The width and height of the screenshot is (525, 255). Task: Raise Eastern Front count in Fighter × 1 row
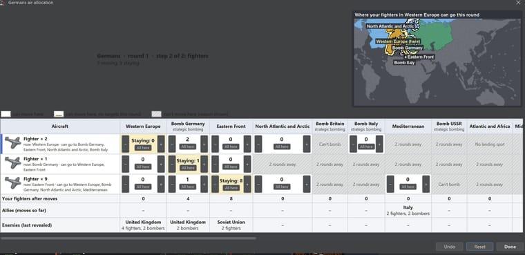(247, 164)
